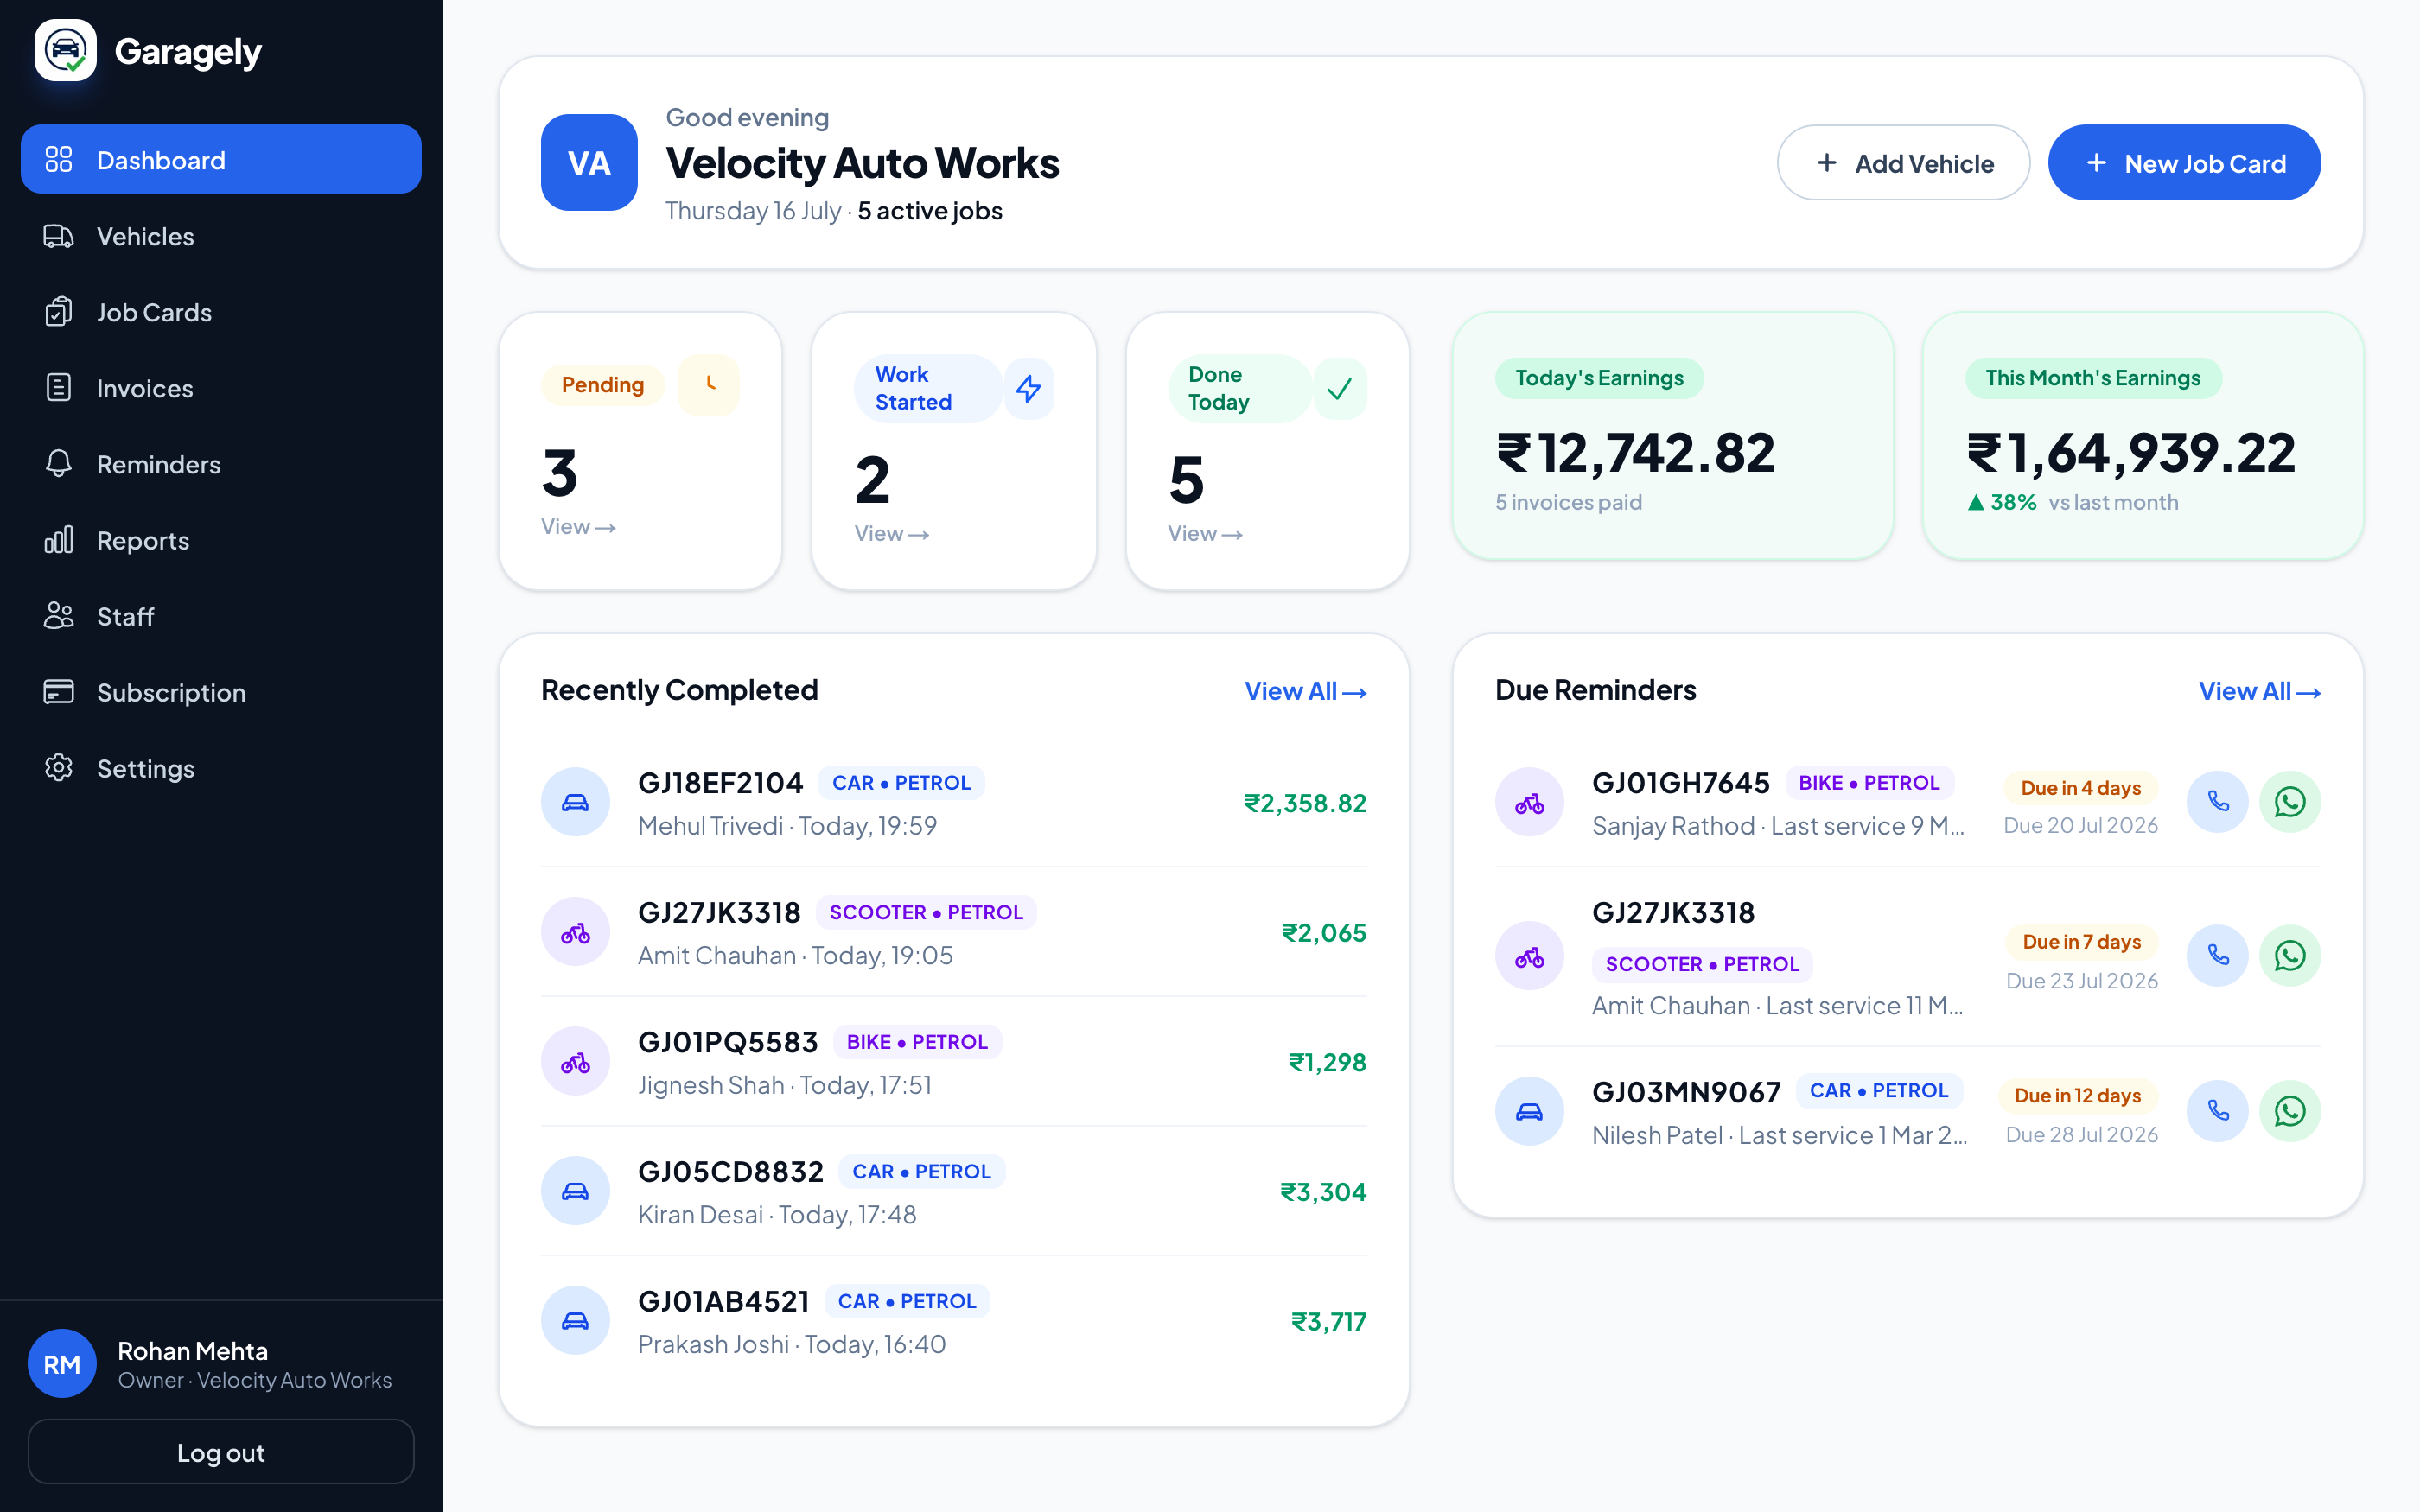Navigate to Invoices

point(221,388)
